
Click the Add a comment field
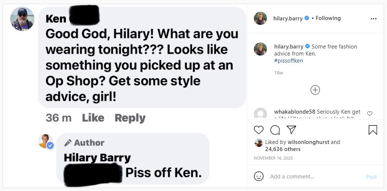315,177
